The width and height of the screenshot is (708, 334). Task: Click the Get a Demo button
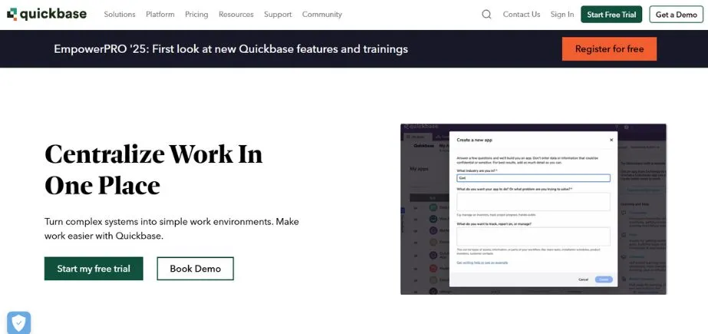click(x=676, y=15)
